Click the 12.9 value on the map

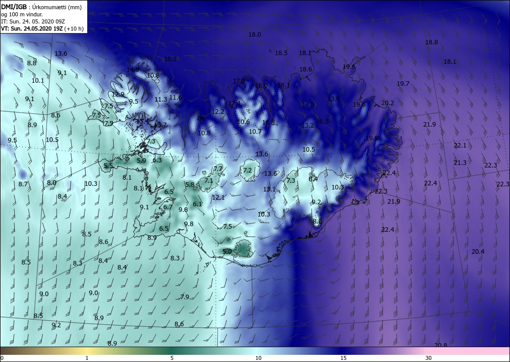click(118, 94)
